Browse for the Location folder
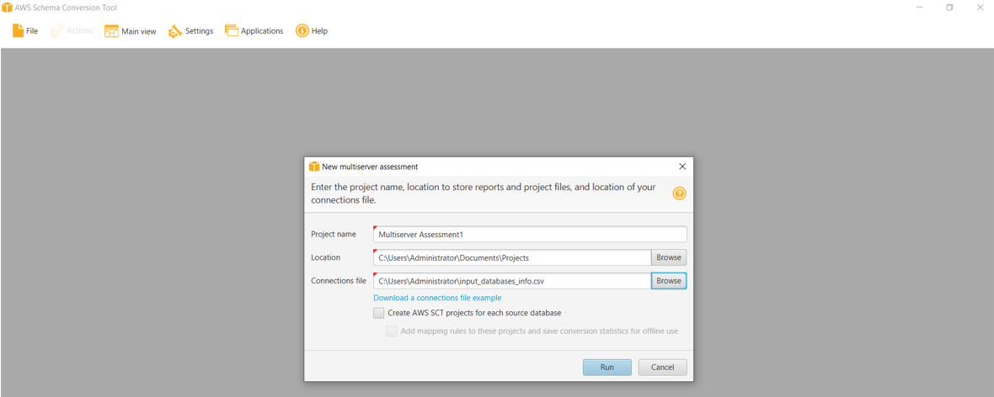This screenshot has width=994, height=397. (669, 257)
